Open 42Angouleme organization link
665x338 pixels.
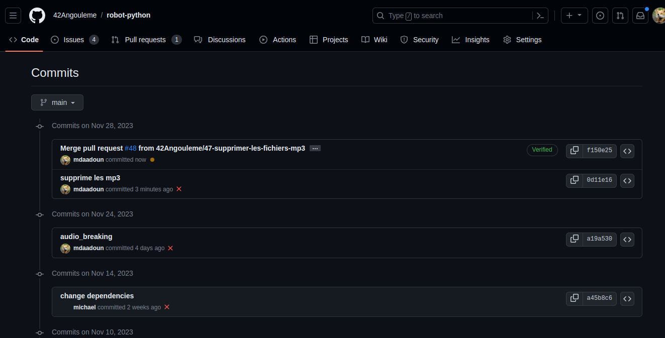(75, 15)
